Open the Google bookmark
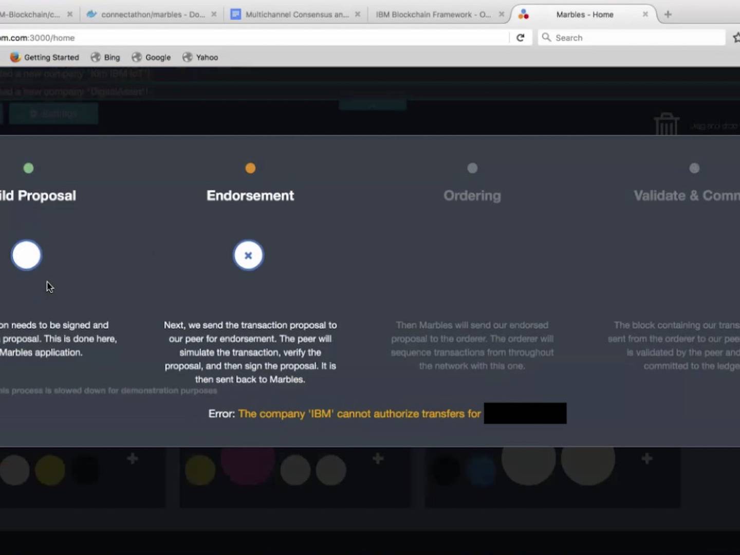Image resolution: width=740 pixels, height=555 pixels. (x=151, y=57)
